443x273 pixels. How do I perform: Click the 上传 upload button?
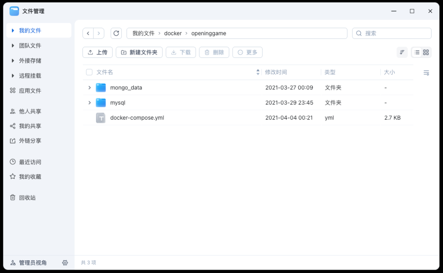tap(97, 52)
